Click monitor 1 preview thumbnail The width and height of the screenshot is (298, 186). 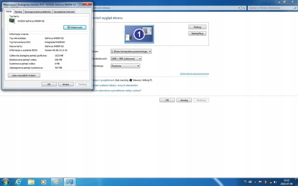[x=139, y=34]
